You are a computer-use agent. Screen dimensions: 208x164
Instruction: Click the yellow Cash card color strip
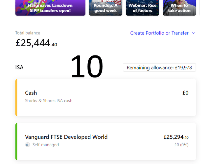16,97
